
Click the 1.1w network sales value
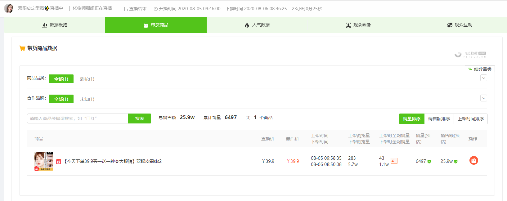384,164
